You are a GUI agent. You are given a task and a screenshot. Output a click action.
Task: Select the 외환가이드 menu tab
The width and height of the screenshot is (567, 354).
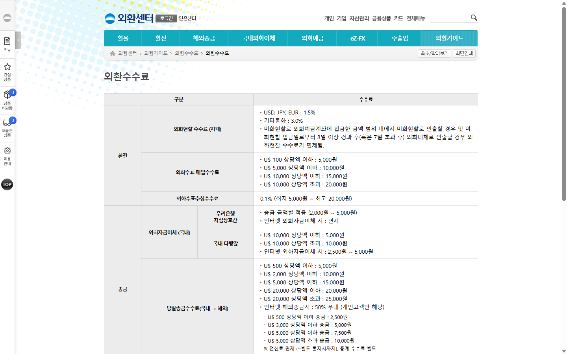(x=449, y=38)
